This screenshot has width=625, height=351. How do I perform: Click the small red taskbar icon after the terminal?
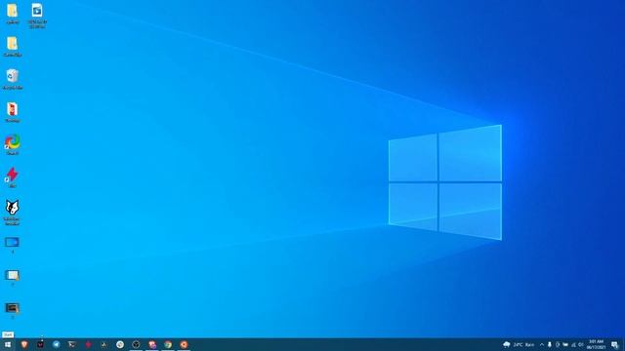(88, 344)
